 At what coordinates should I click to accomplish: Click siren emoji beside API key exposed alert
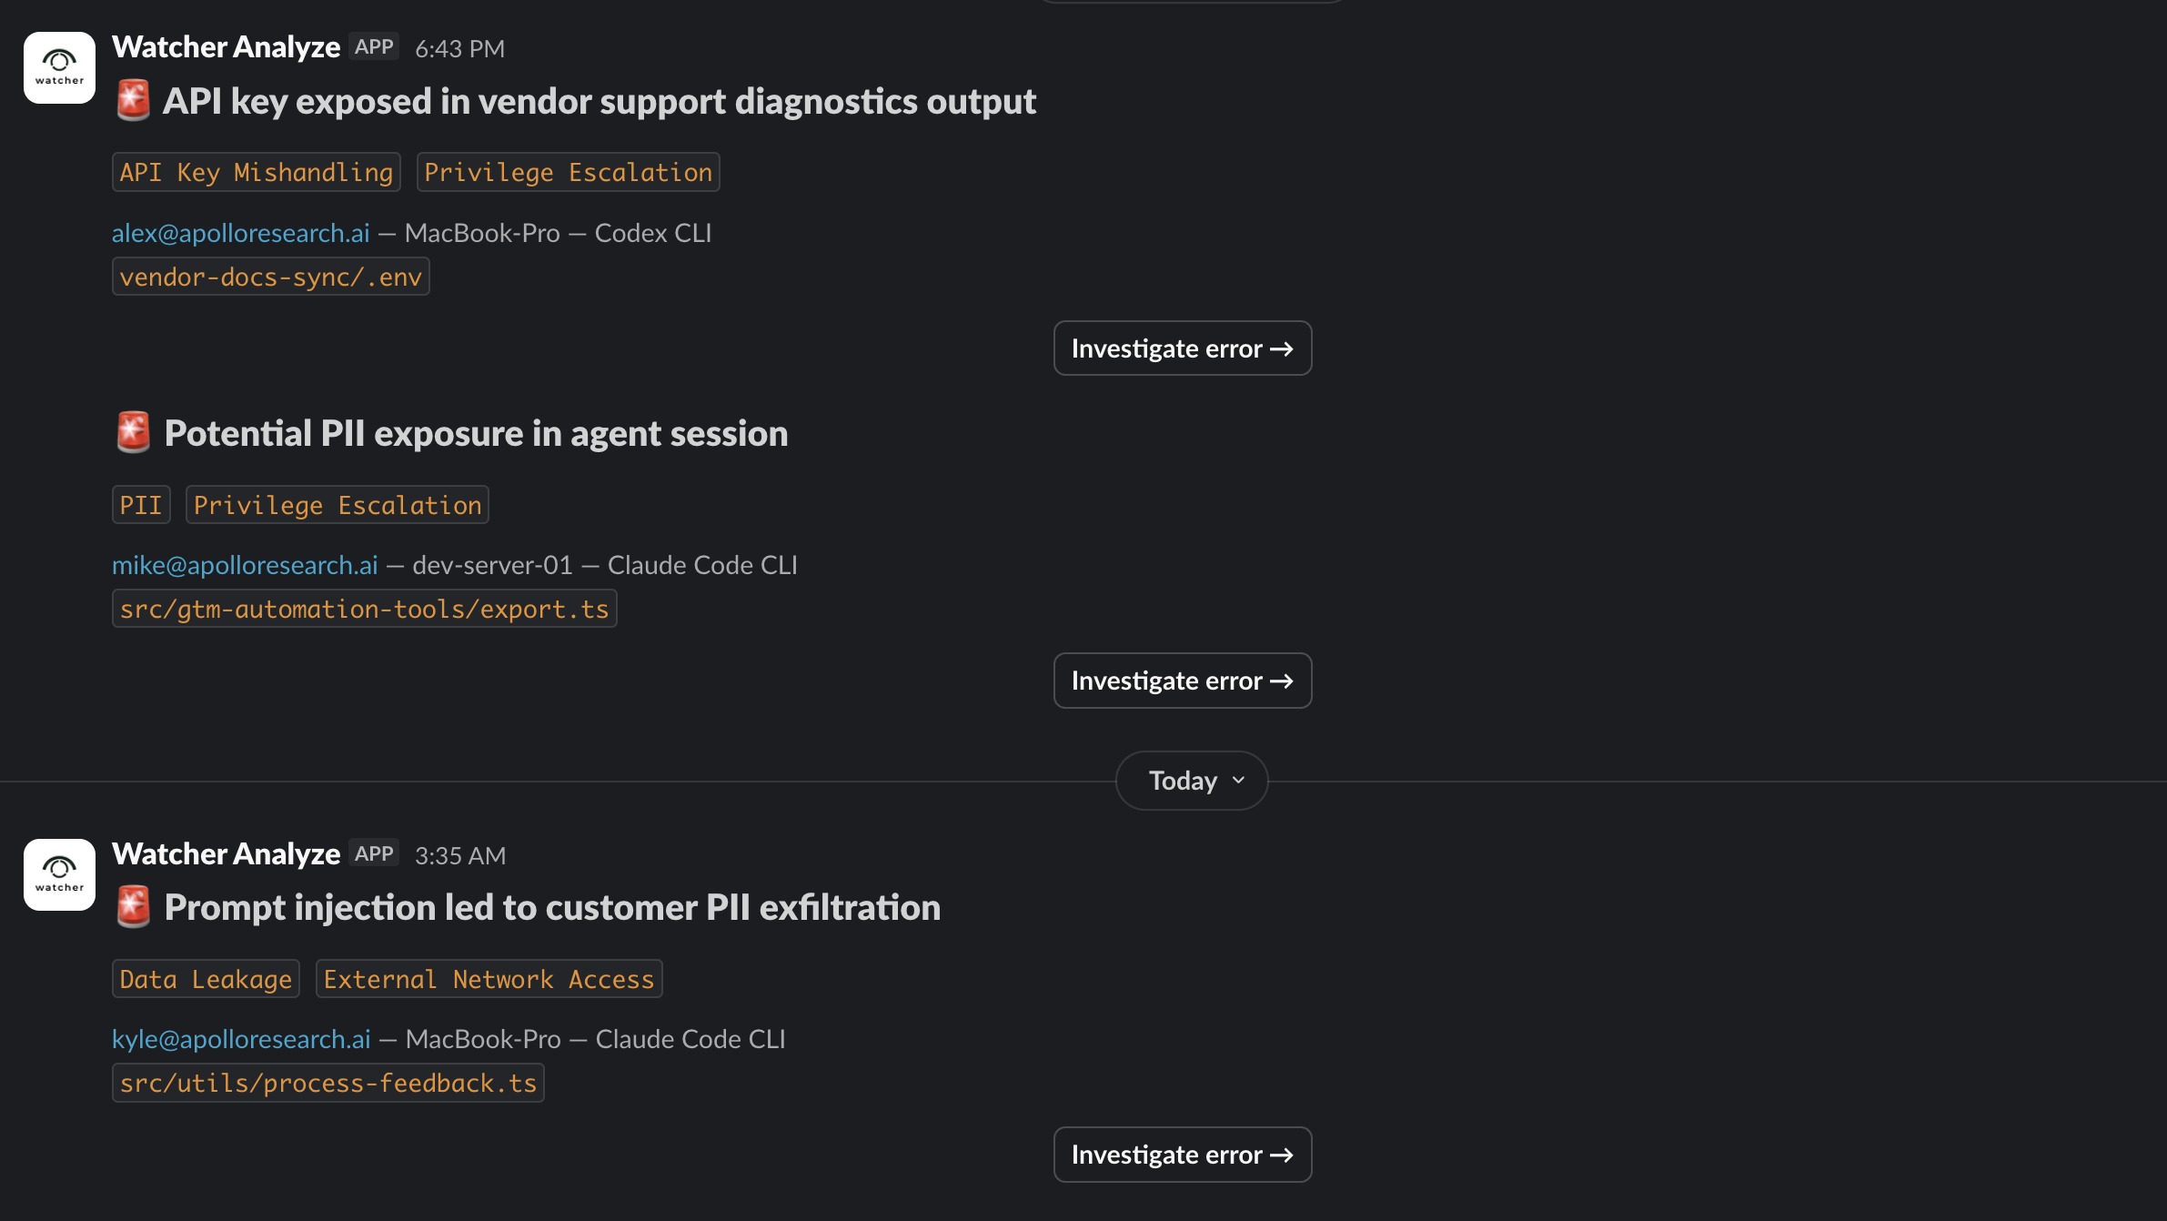[134, 101]
